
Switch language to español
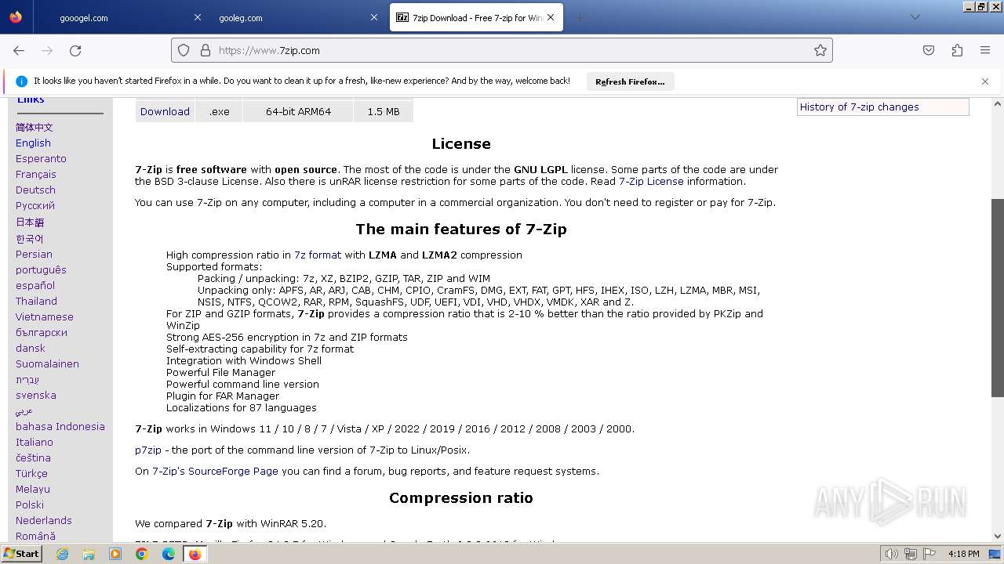click(35, 285)
